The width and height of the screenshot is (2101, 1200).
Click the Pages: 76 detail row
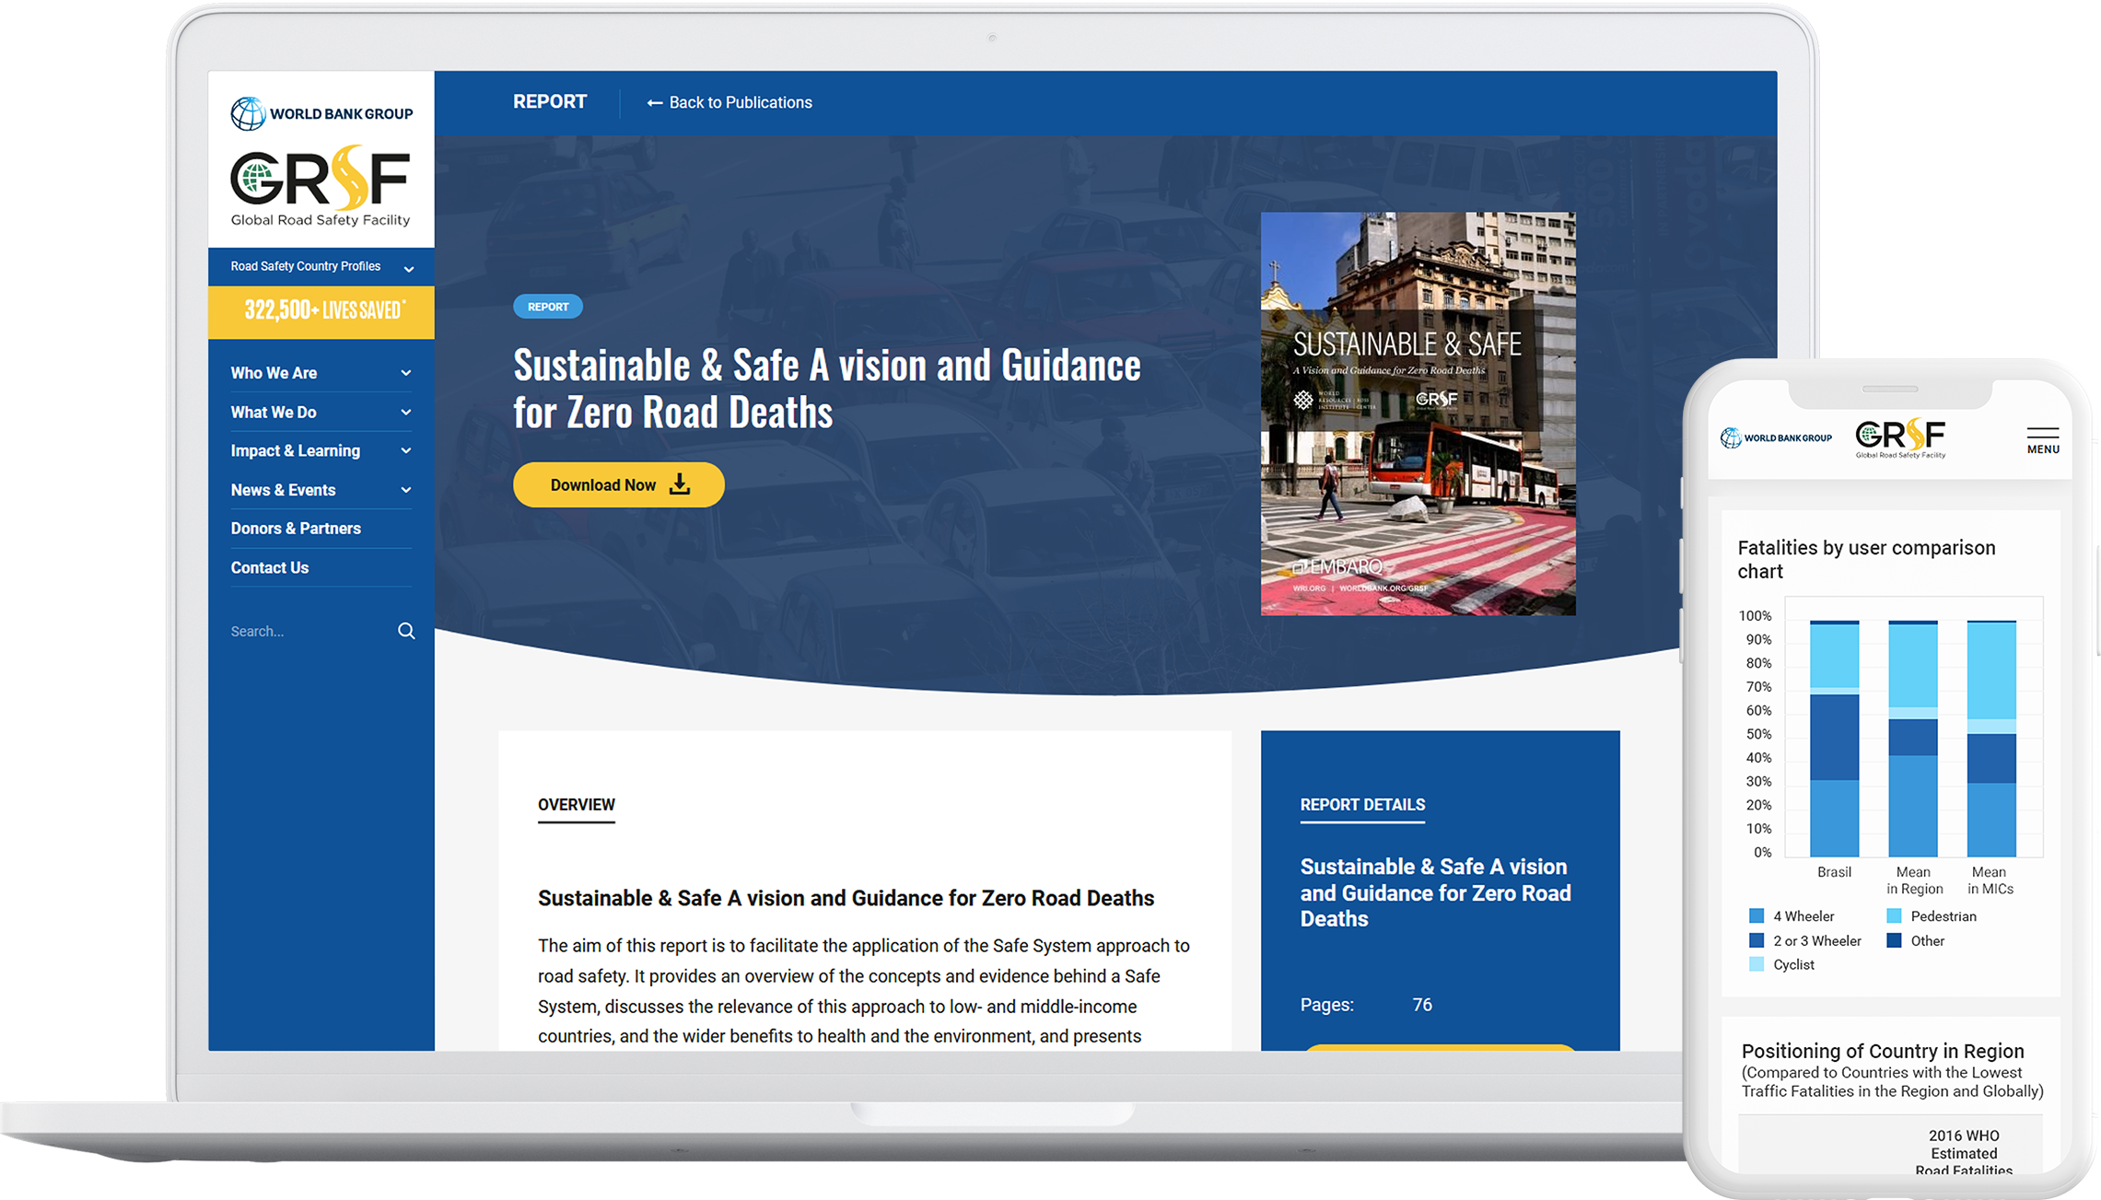pos(1366,1005)
